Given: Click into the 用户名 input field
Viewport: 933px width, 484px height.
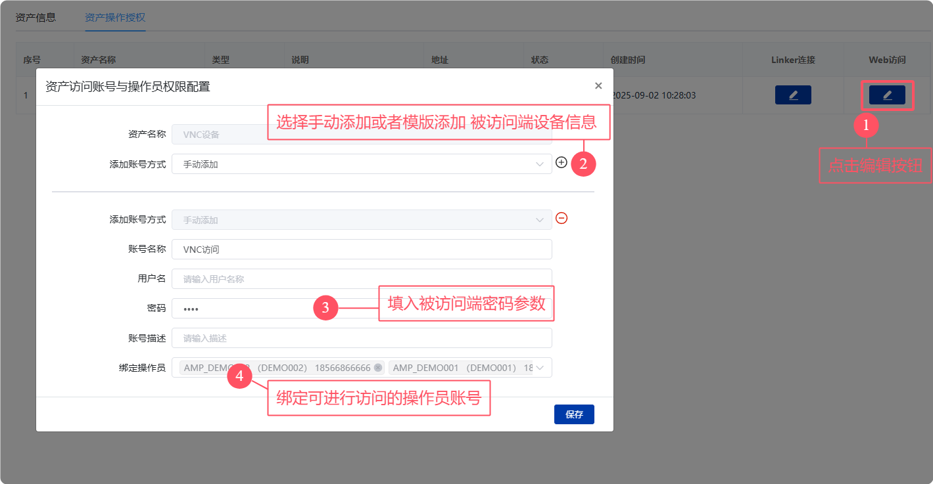Looking at the screenshot, I should [x=361, y=279].
